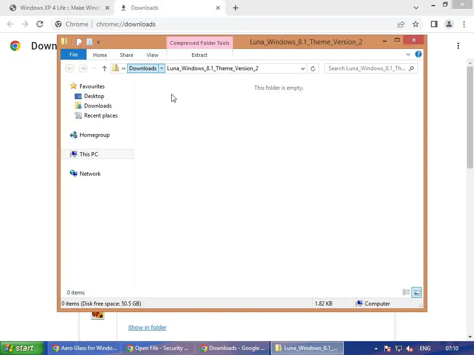Switch to the View ribbon tab
This screenshot has width=474, height=355.
point(152,55)
